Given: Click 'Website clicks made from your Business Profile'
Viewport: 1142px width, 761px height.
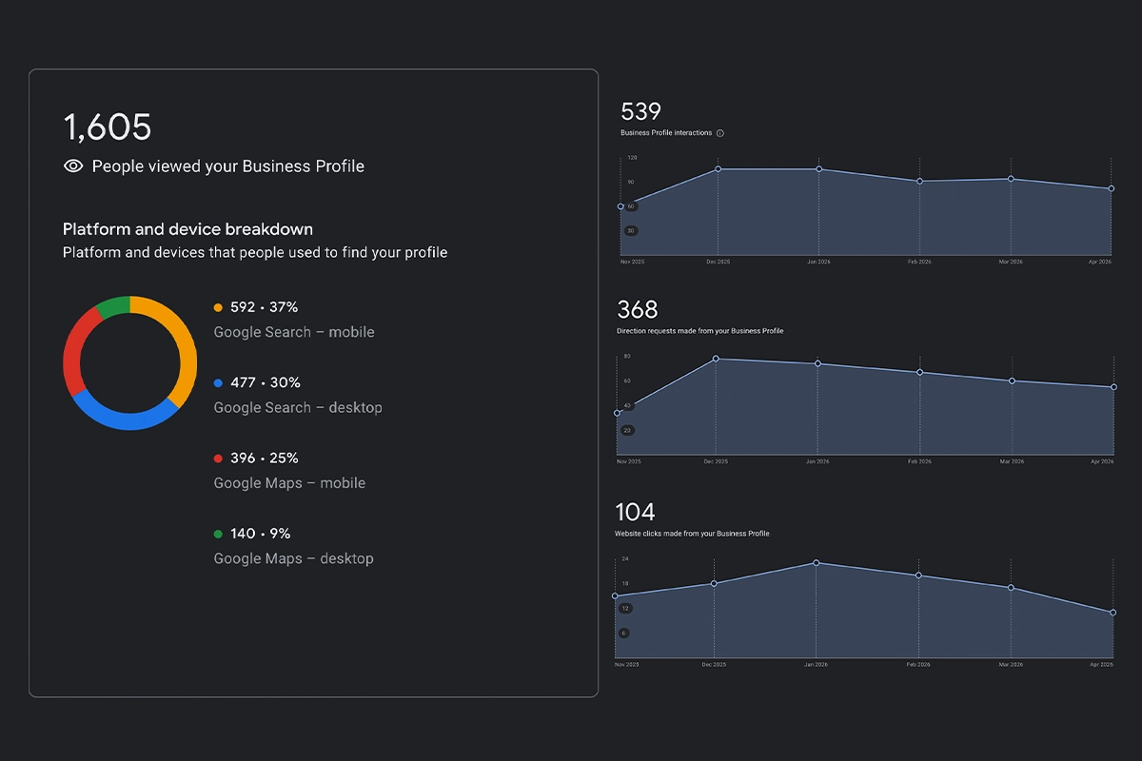Looking at the screenshot, I should [692, 534].
